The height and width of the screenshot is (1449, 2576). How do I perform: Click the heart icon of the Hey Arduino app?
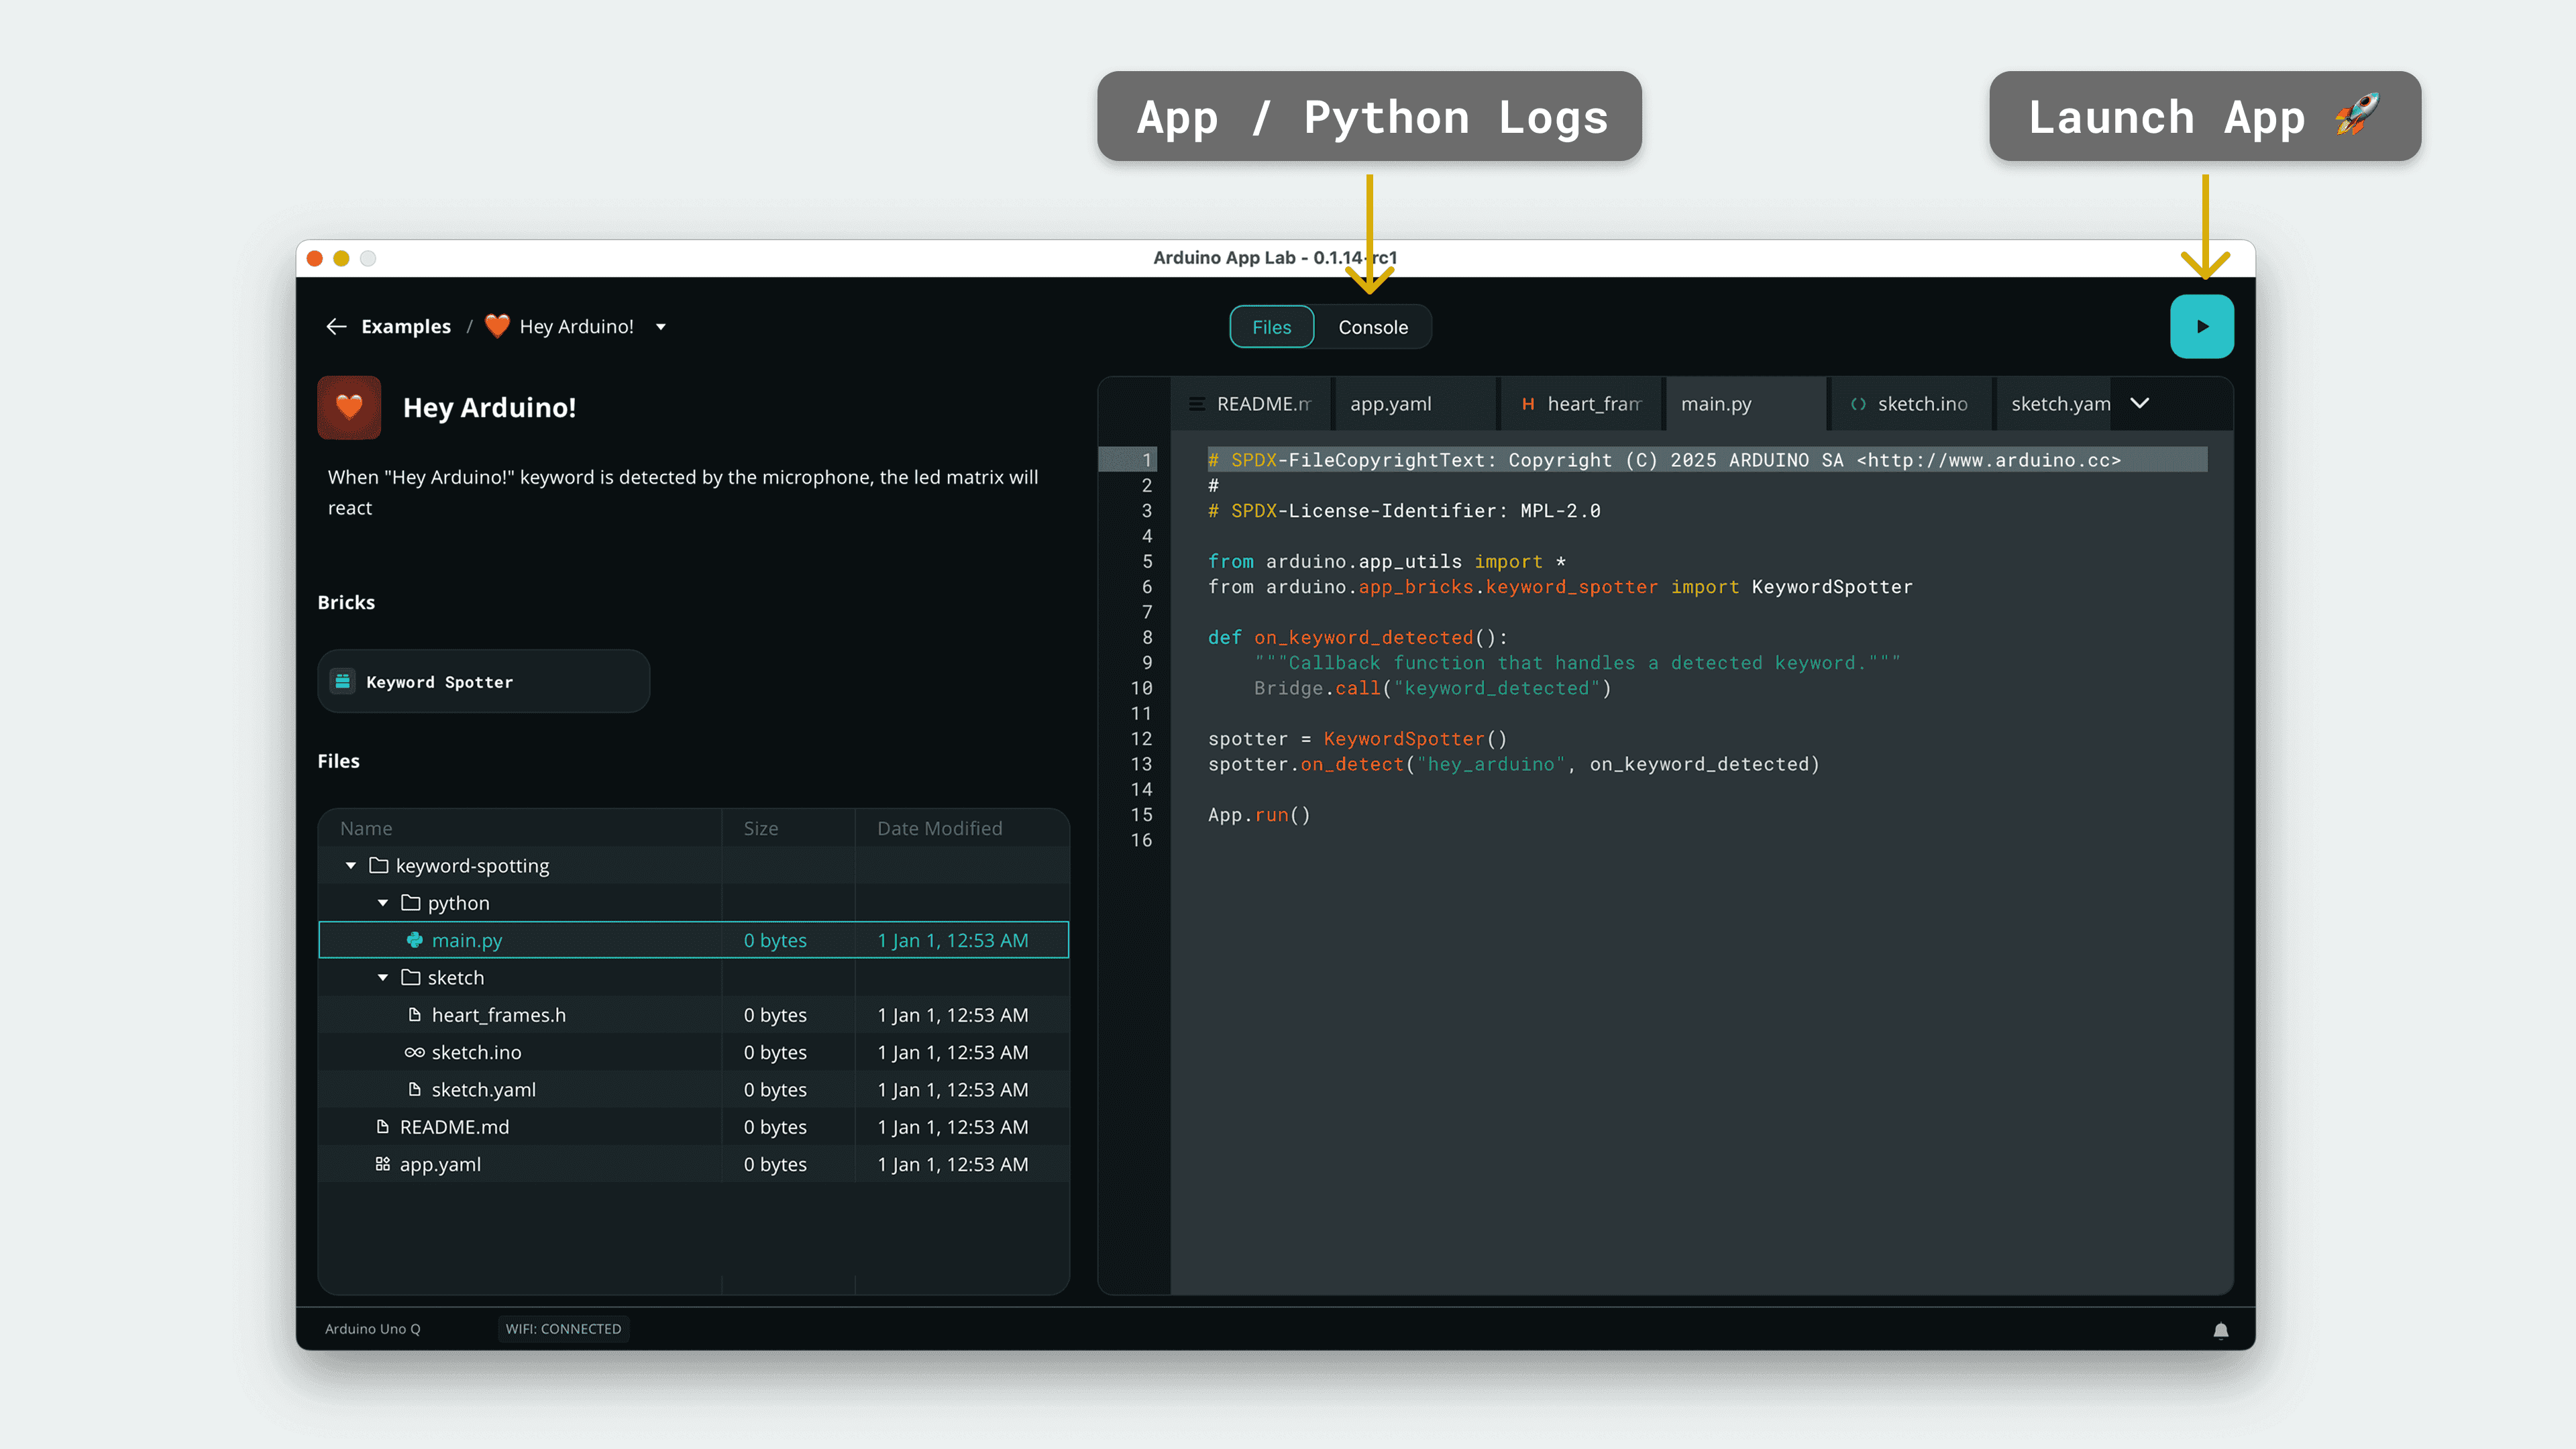click(349, 407)
